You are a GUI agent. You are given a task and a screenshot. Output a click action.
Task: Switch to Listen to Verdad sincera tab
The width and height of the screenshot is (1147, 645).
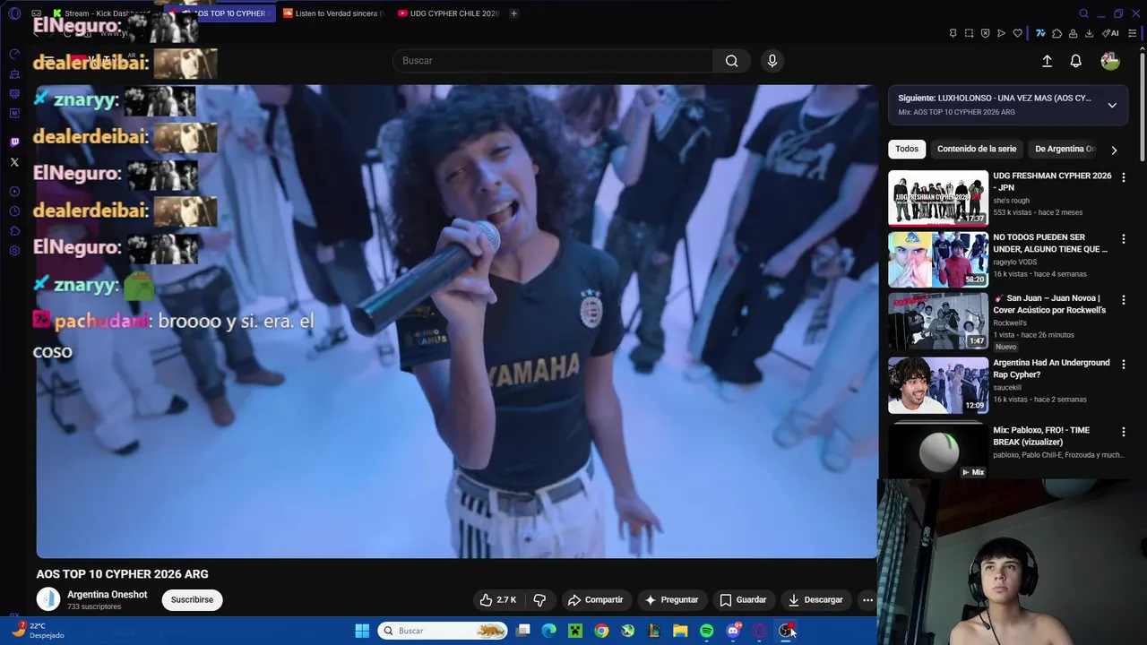(x=332, y=13)
